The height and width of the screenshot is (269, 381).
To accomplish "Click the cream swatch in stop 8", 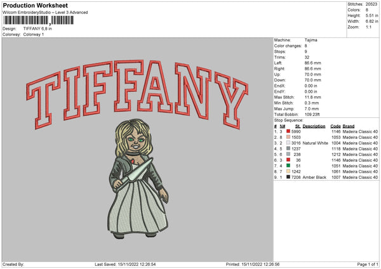I will pos(289,171).
